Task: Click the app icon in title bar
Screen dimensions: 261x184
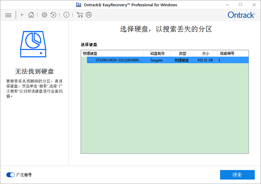Action: 78,5
